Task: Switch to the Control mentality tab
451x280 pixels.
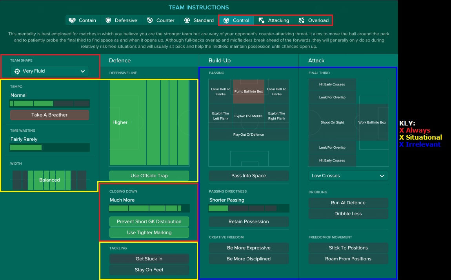Action: (x=236, y=20)
